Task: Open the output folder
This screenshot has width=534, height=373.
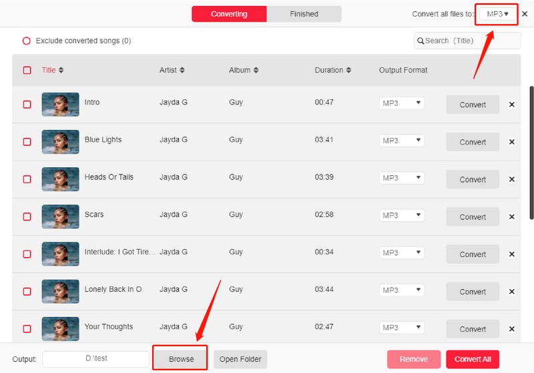Action: (240, 359)
